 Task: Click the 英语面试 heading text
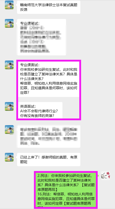tap(28, 106)
